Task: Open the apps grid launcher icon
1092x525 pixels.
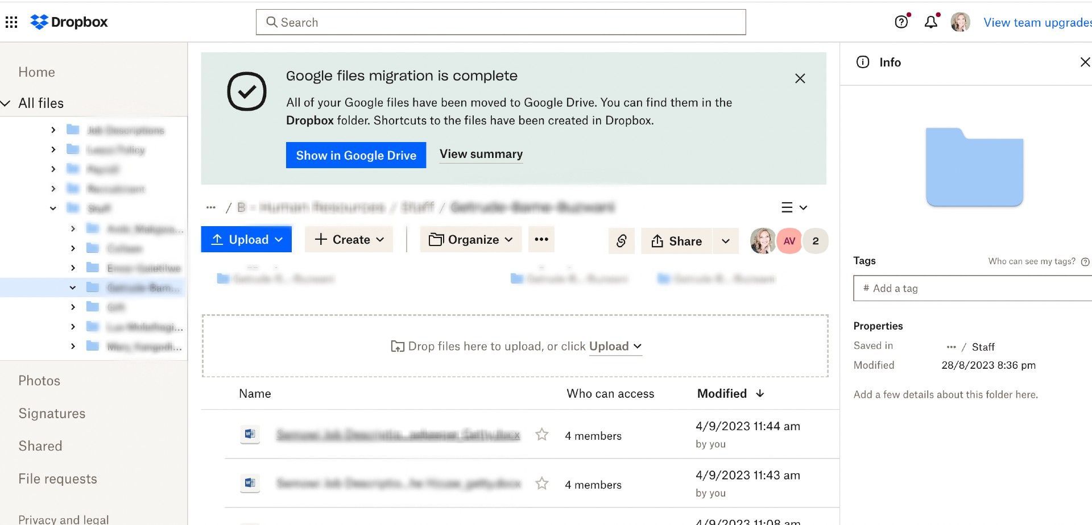Action: point(11,22)
